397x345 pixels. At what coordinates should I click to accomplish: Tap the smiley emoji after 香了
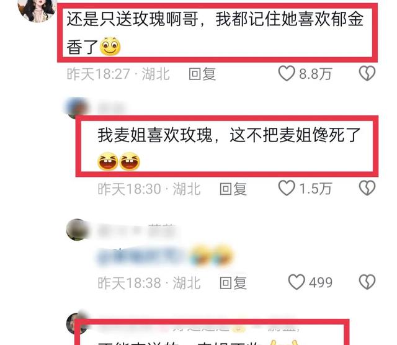tap(110, 47)
